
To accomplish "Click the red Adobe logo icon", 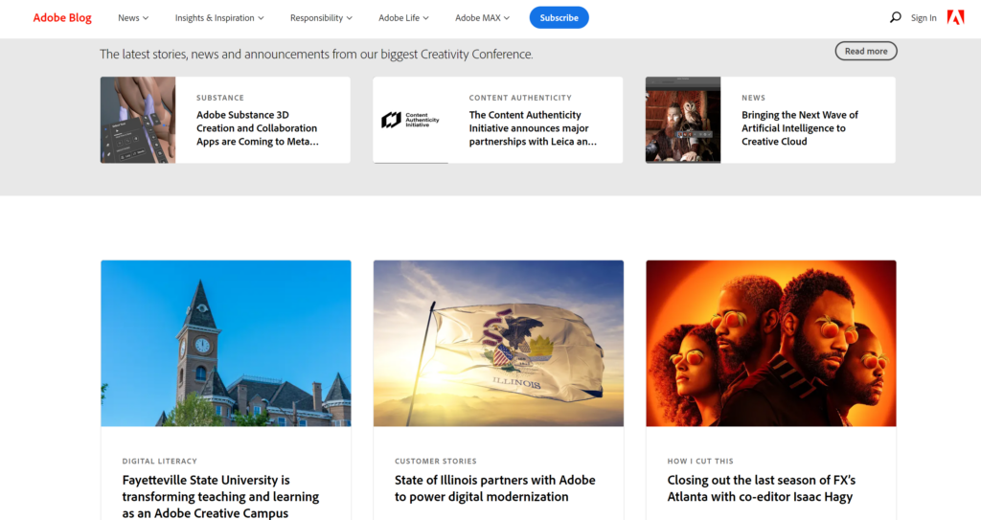I will (955, 17).
